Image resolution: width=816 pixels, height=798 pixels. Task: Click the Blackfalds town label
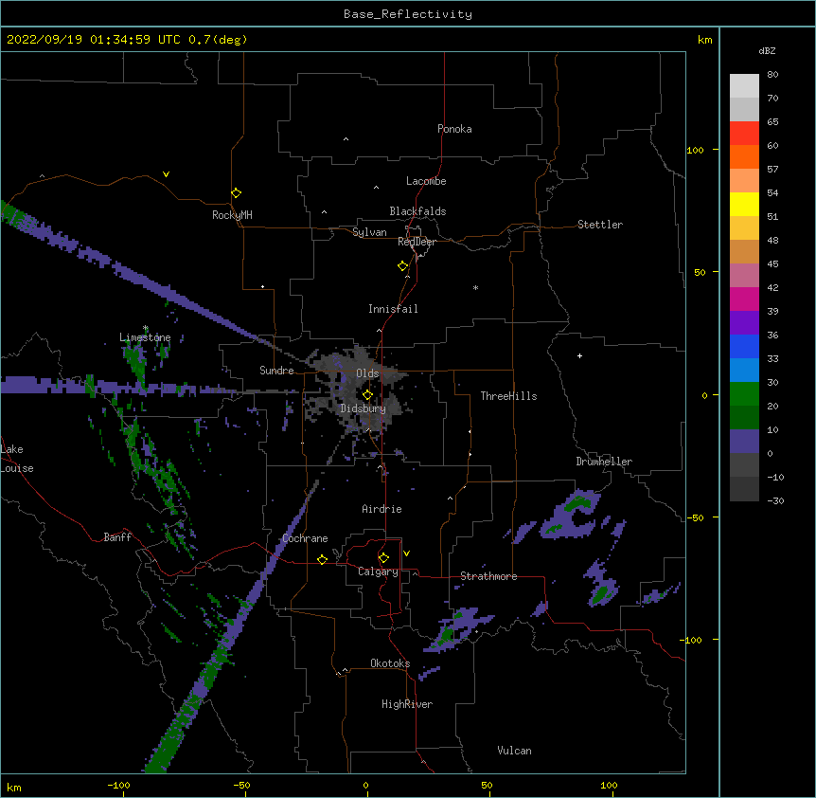[417, 211]
